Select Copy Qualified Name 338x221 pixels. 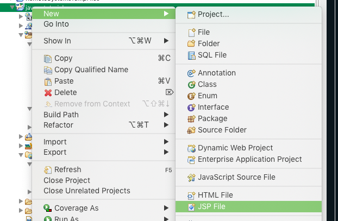(x=91, y=70)
